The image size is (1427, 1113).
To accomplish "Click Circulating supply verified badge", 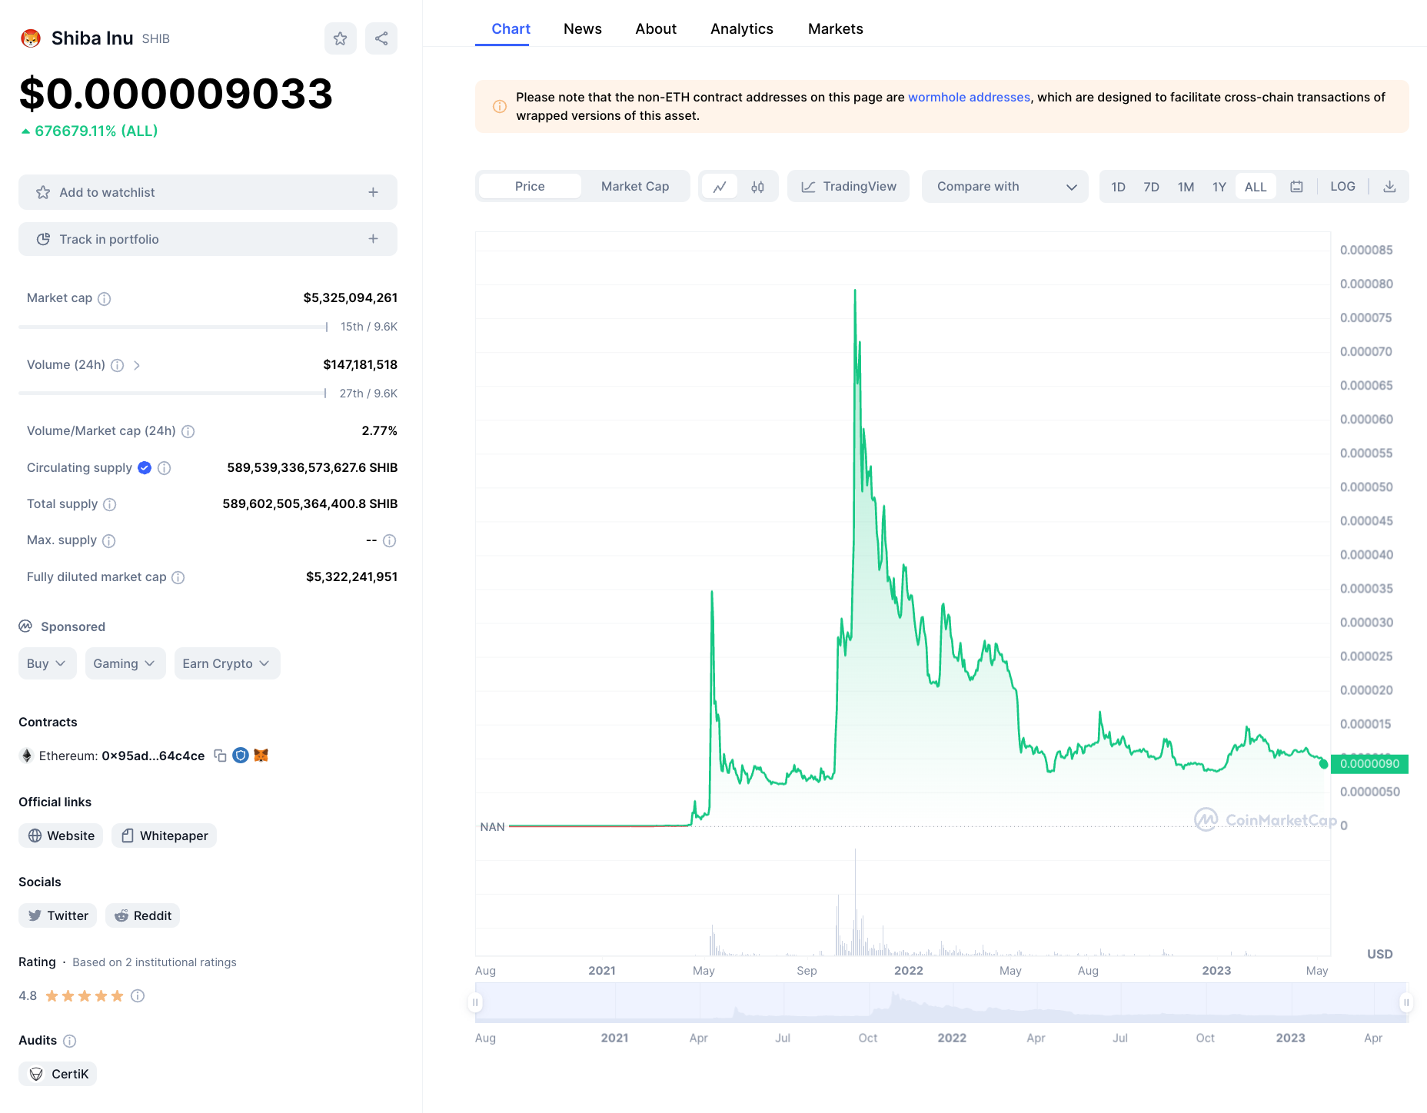I will (x=145, y=468).
